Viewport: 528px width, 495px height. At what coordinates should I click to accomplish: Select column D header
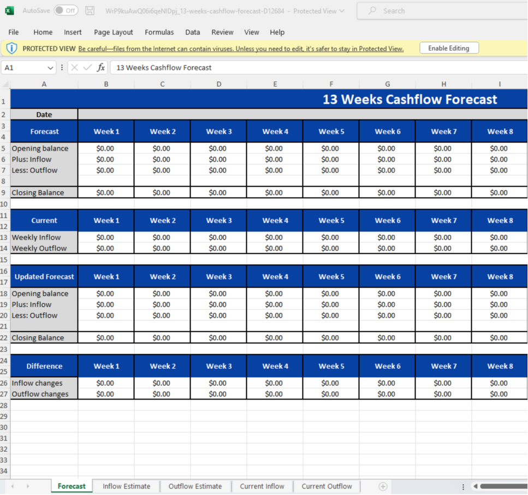219,84
